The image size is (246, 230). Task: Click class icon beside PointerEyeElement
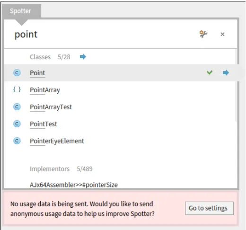(x=17, y=141)
